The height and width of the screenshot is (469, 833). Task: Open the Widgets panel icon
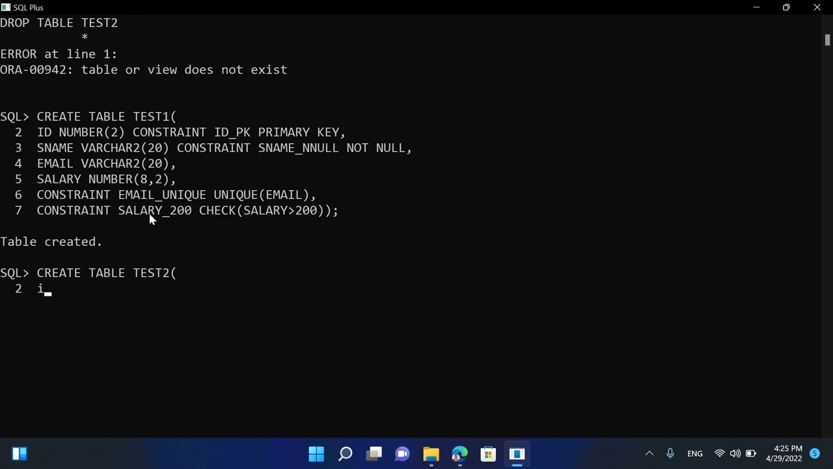(20, 454)
